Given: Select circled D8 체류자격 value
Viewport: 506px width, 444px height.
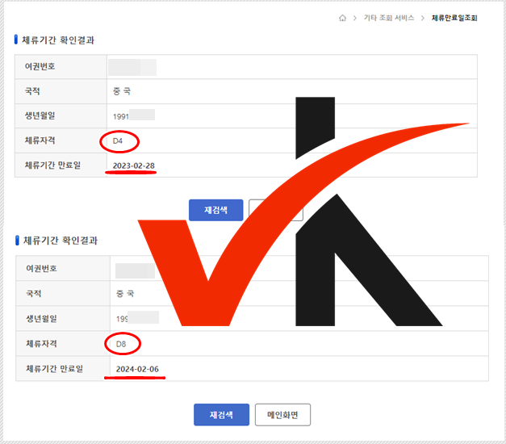Looking at the screenshot, I should point(121,344).
